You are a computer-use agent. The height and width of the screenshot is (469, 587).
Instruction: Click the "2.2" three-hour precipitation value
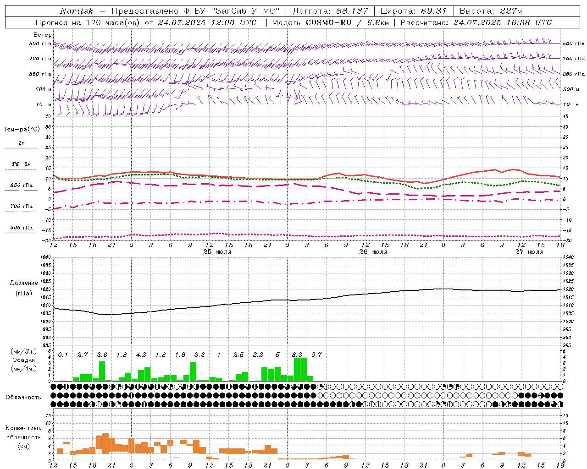(x=258, y=355)
